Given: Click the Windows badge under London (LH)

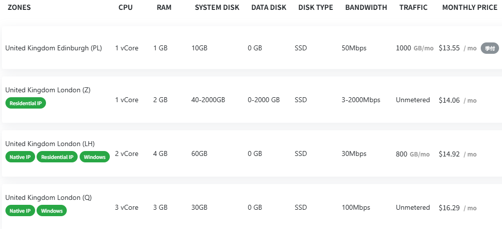Looking at the screenshot, I should coord(94,157).
